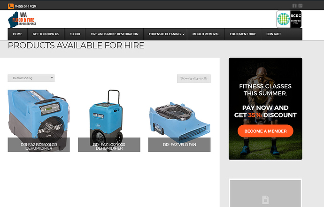
Task: Open Fire and Smoke Restoration page
Action: [x=115, y=34]
